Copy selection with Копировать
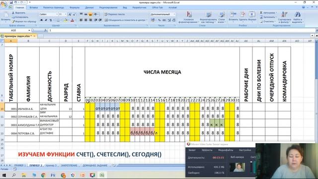Image resolution: width=318 pixels, height=179 pixels. pyautogui.click(x=20, y=17)
